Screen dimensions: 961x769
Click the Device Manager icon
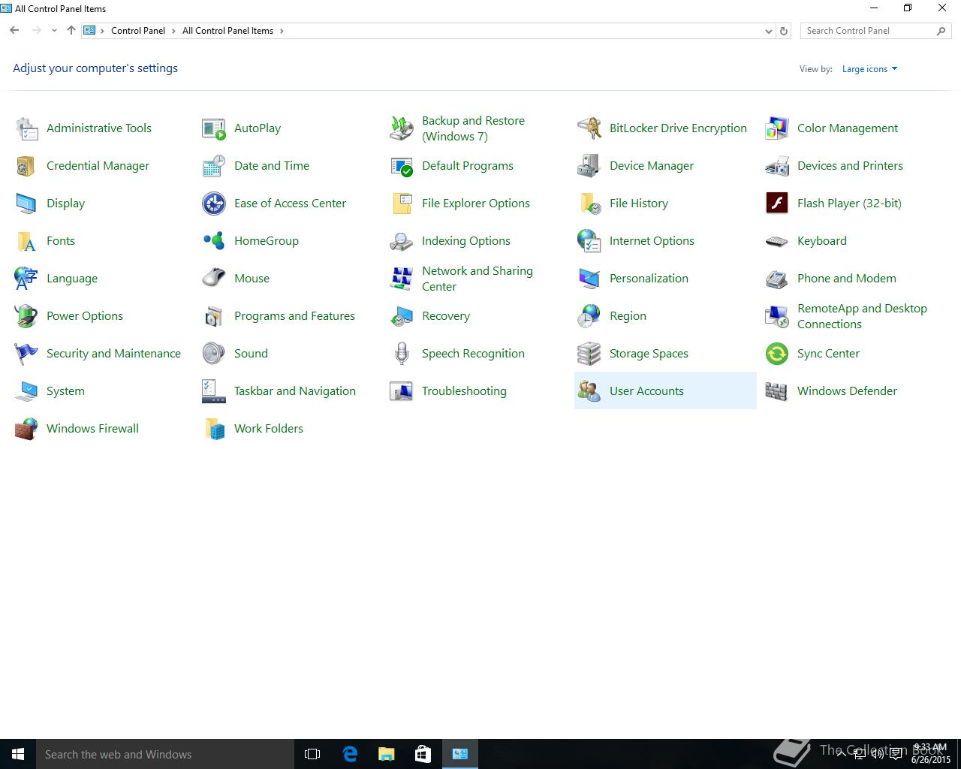coord(589,166)
